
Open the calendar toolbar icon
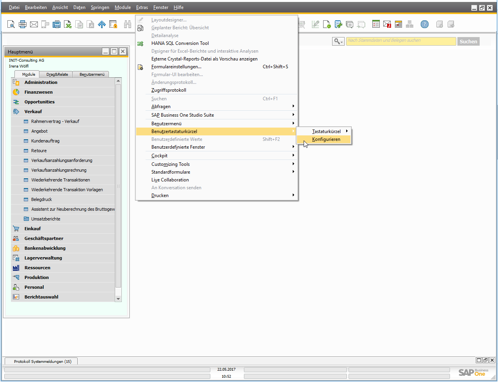[x=398, y=25]
